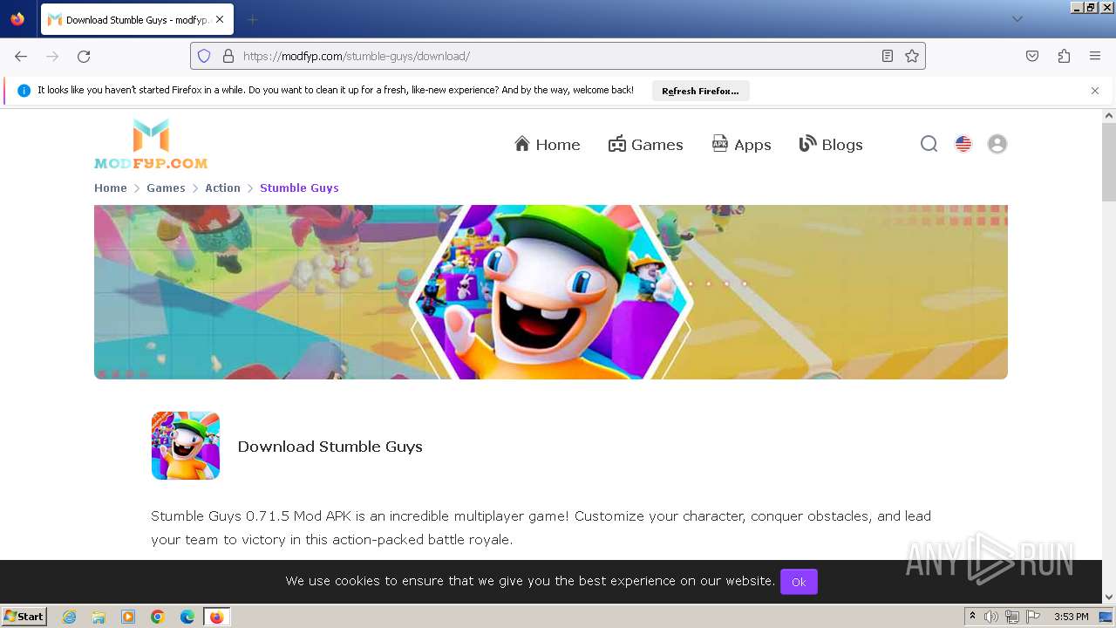Go to Games breadcrumb
1116x628 pixels.
166,188
